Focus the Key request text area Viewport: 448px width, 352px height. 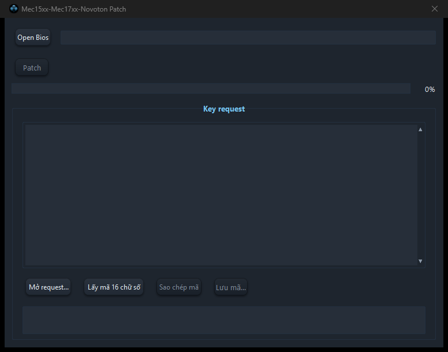pos(221,195)
